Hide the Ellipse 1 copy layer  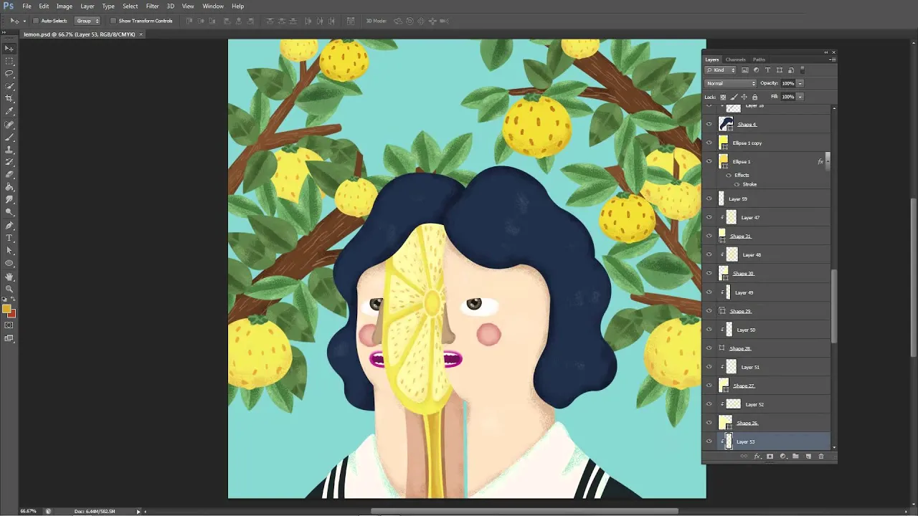709,143
